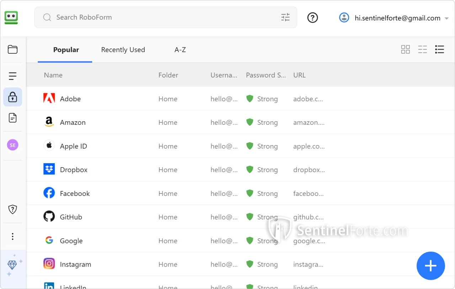Click the Facebook logo icon

49,193
